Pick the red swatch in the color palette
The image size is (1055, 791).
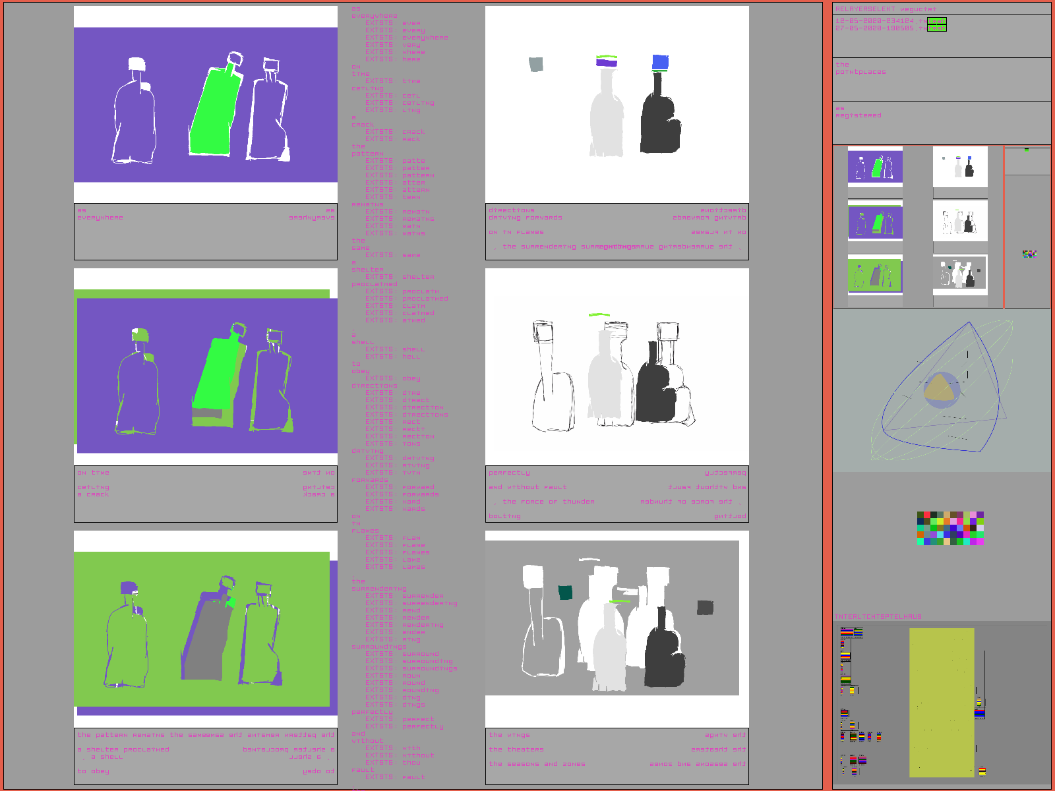928,515
